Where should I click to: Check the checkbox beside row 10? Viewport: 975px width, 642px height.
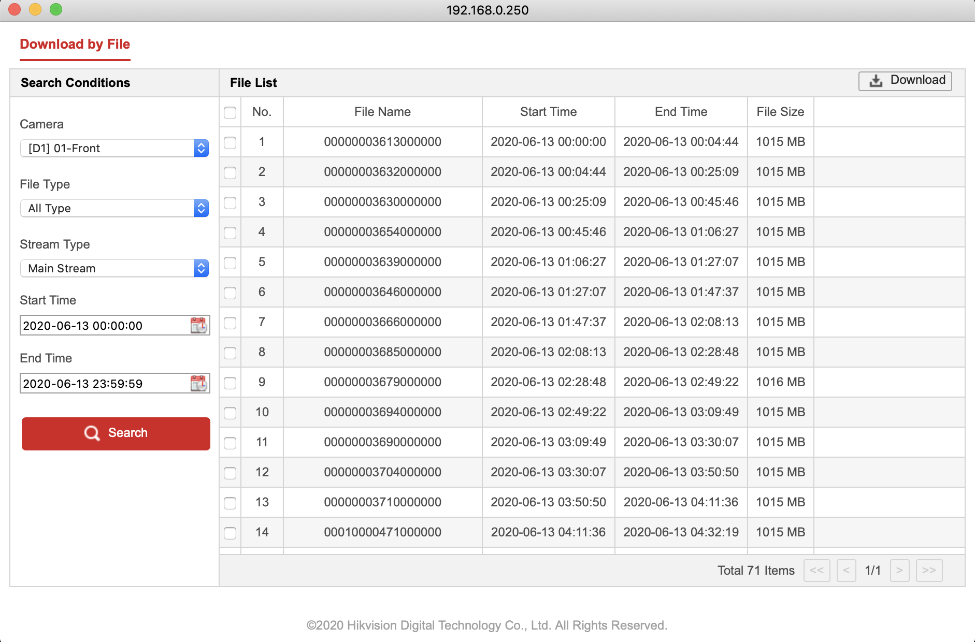click(x=230, y=413)
